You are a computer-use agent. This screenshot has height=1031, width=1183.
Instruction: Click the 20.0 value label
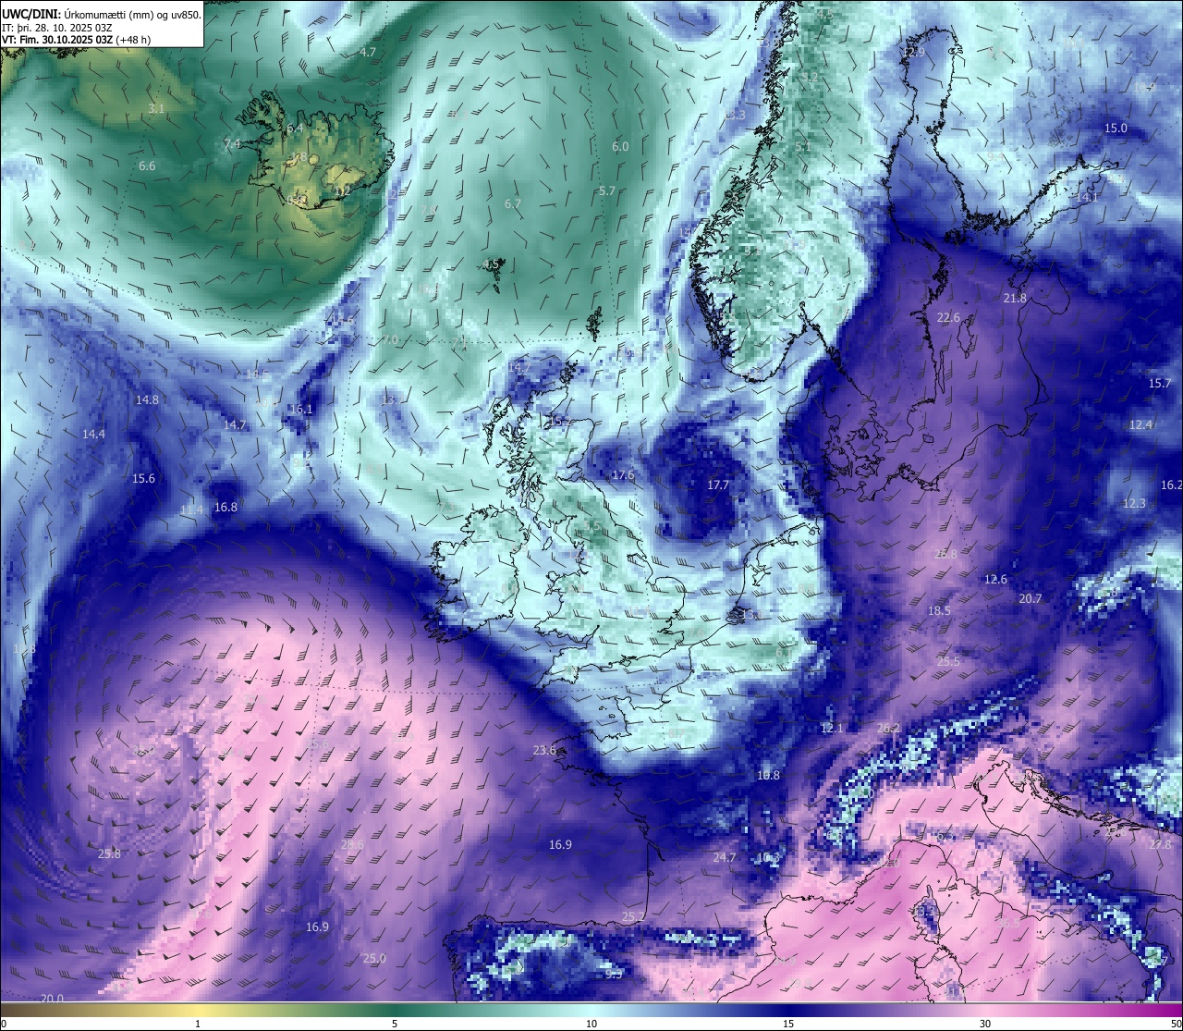[52, 999]
